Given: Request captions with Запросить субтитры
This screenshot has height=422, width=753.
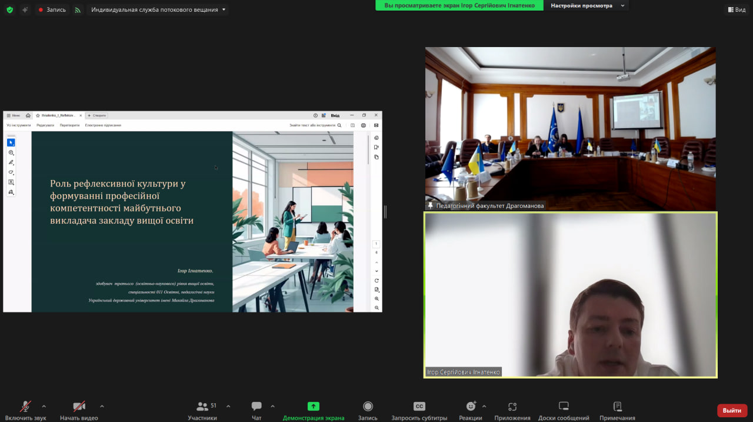Looking at the screenshot, I should pos(419,410).
